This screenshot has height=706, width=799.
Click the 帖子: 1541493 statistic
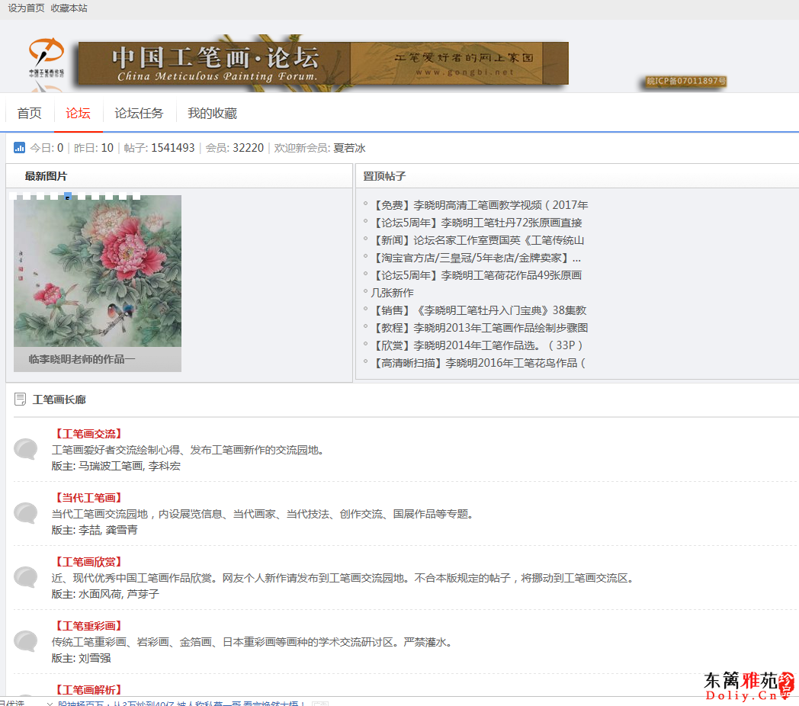coord(159,148)
